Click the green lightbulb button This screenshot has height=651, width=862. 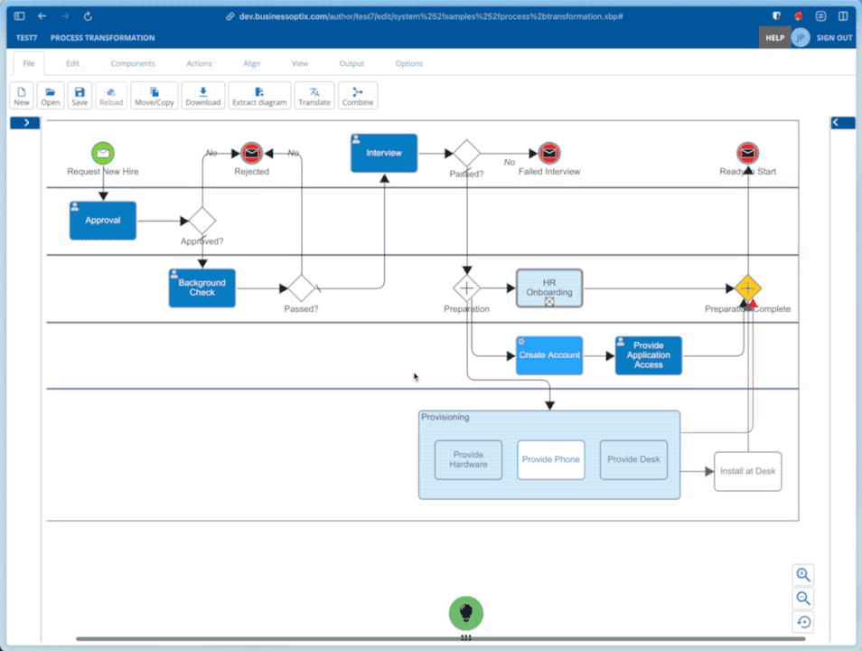(x=466, y=613)
